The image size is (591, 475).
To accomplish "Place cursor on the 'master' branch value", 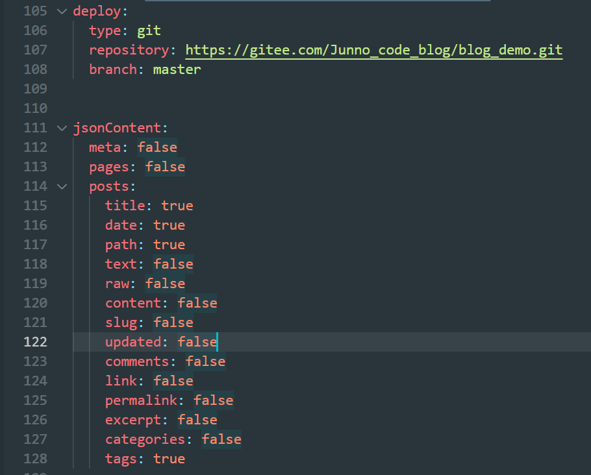I will pos(177,69).
